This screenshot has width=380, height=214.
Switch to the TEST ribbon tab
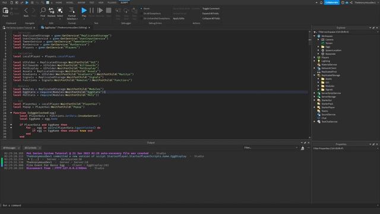click(91, 2)
